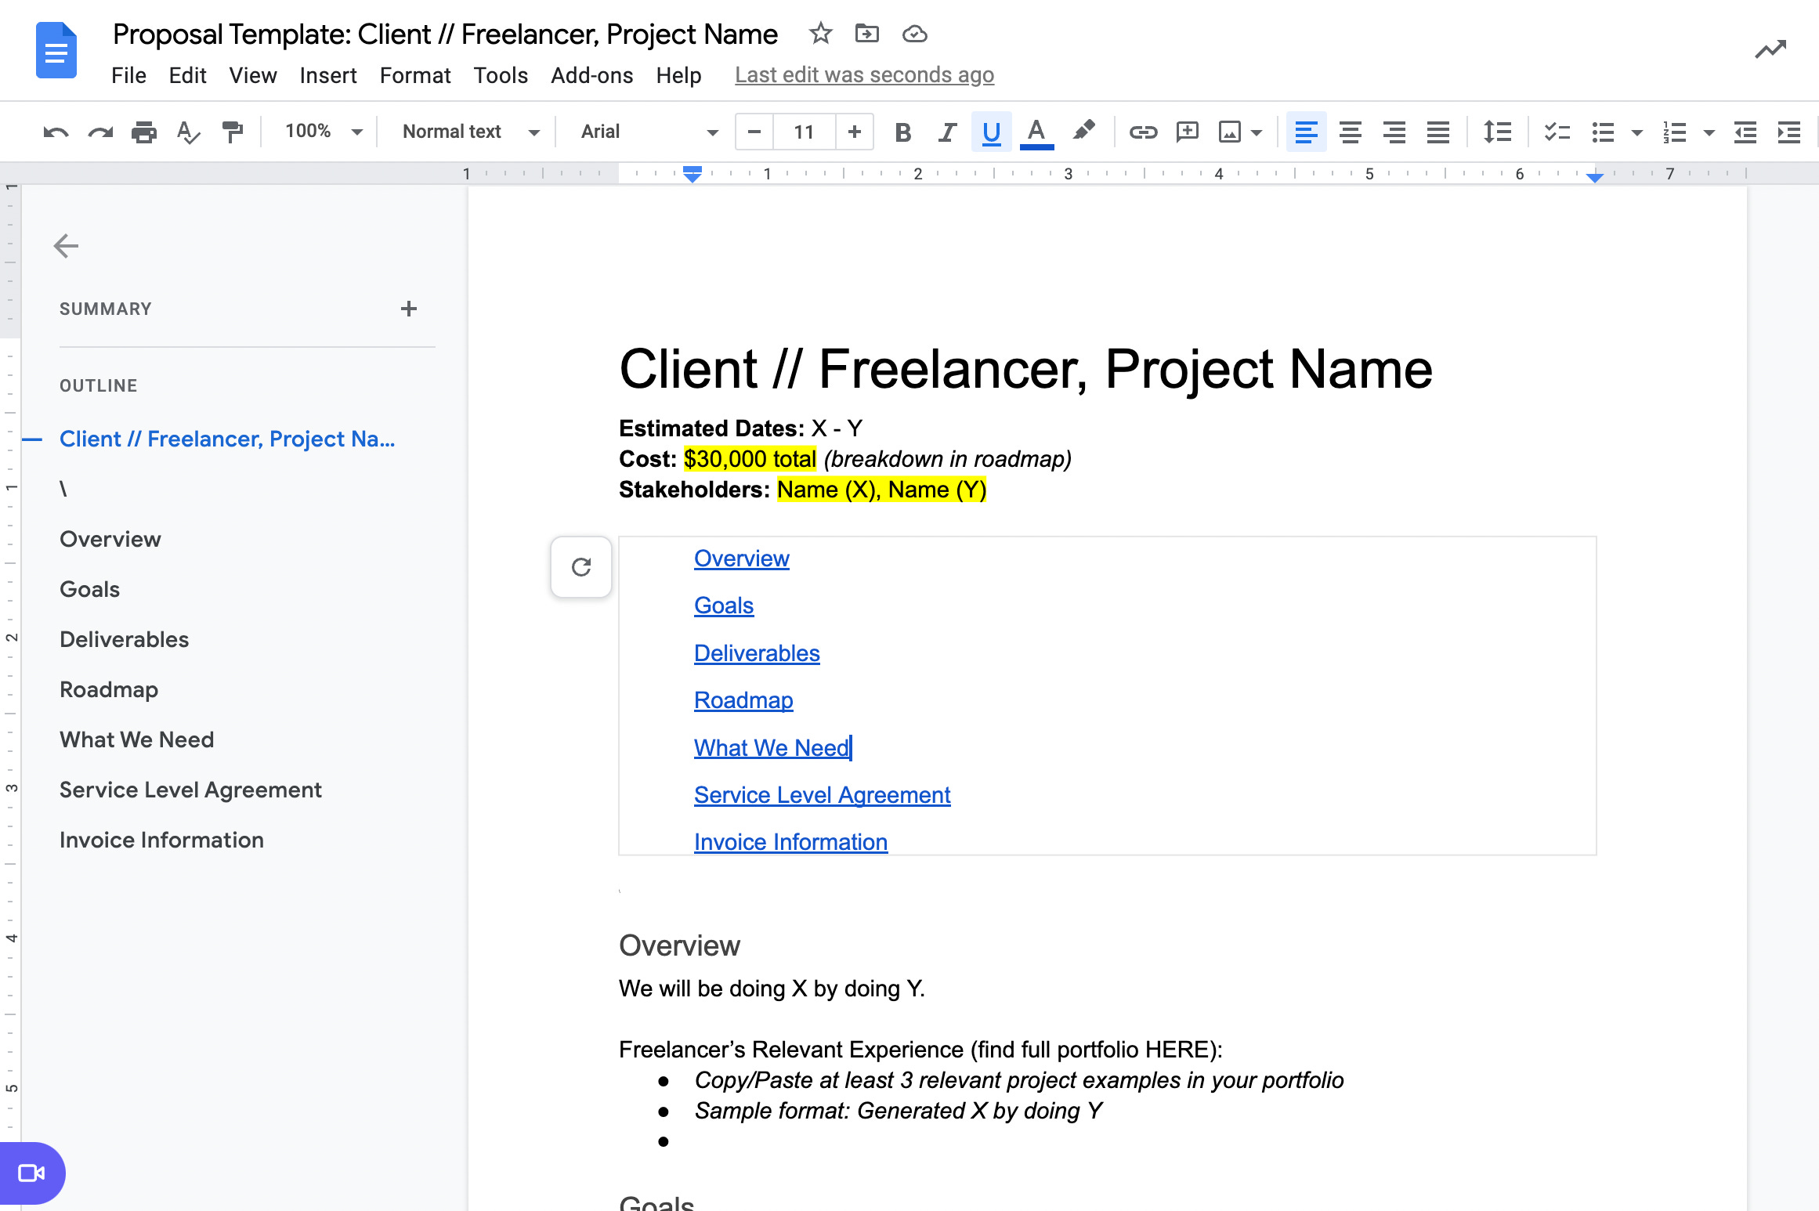Close the outline panel with back arrow

click(x=66, y=246)
